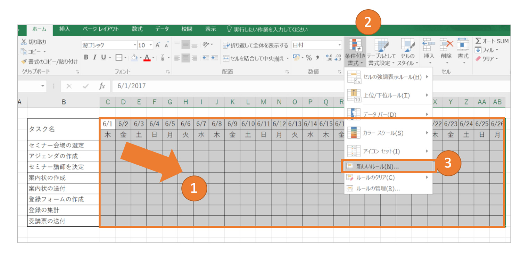Switch to the データ tab
The height and width of the screenshot is (257, 521).
pos(162,29)
